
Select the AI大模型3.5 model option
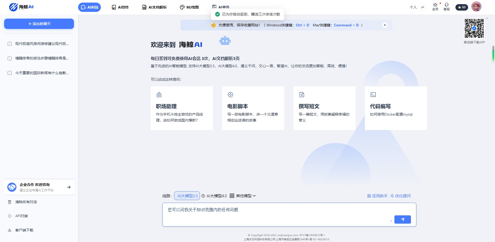187,196
